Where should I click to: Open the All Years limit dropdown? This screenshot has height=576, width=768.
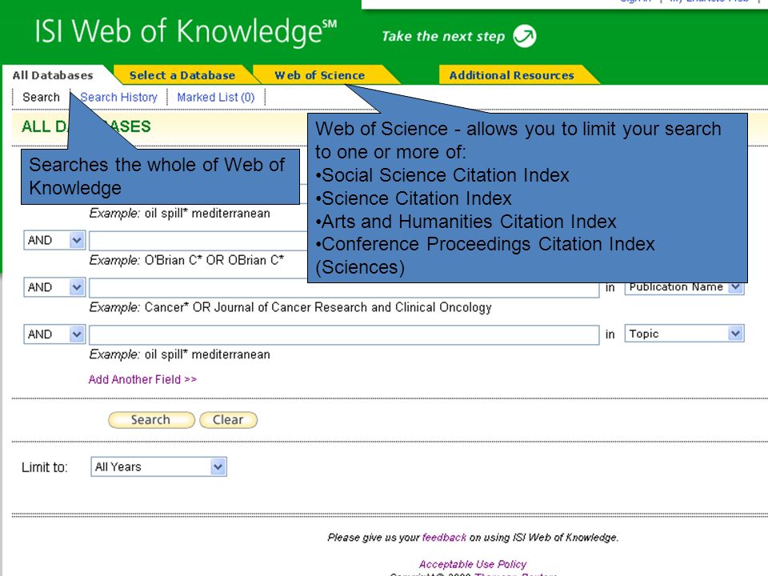tap(158, 466)
